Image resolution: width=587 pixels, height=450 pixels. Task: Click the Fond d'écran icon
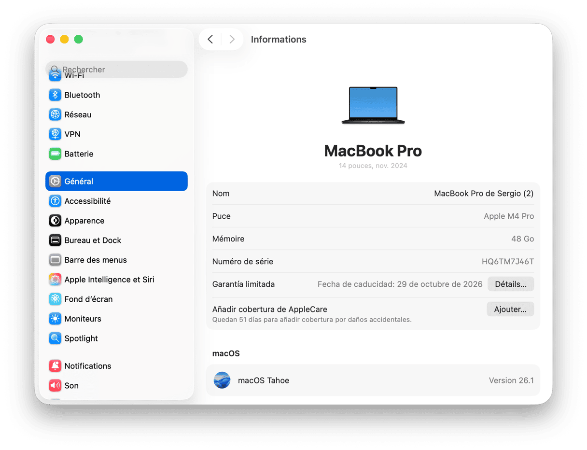(x=55, y=299)
